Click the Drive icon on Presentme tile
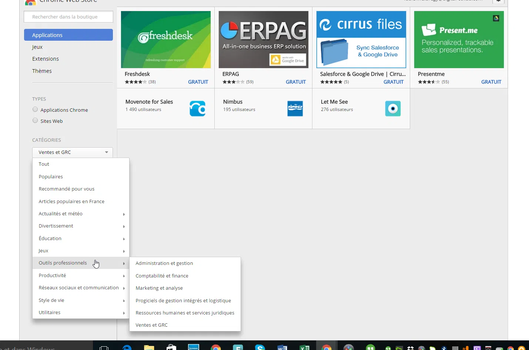529x350 pixels. (496, 18)
